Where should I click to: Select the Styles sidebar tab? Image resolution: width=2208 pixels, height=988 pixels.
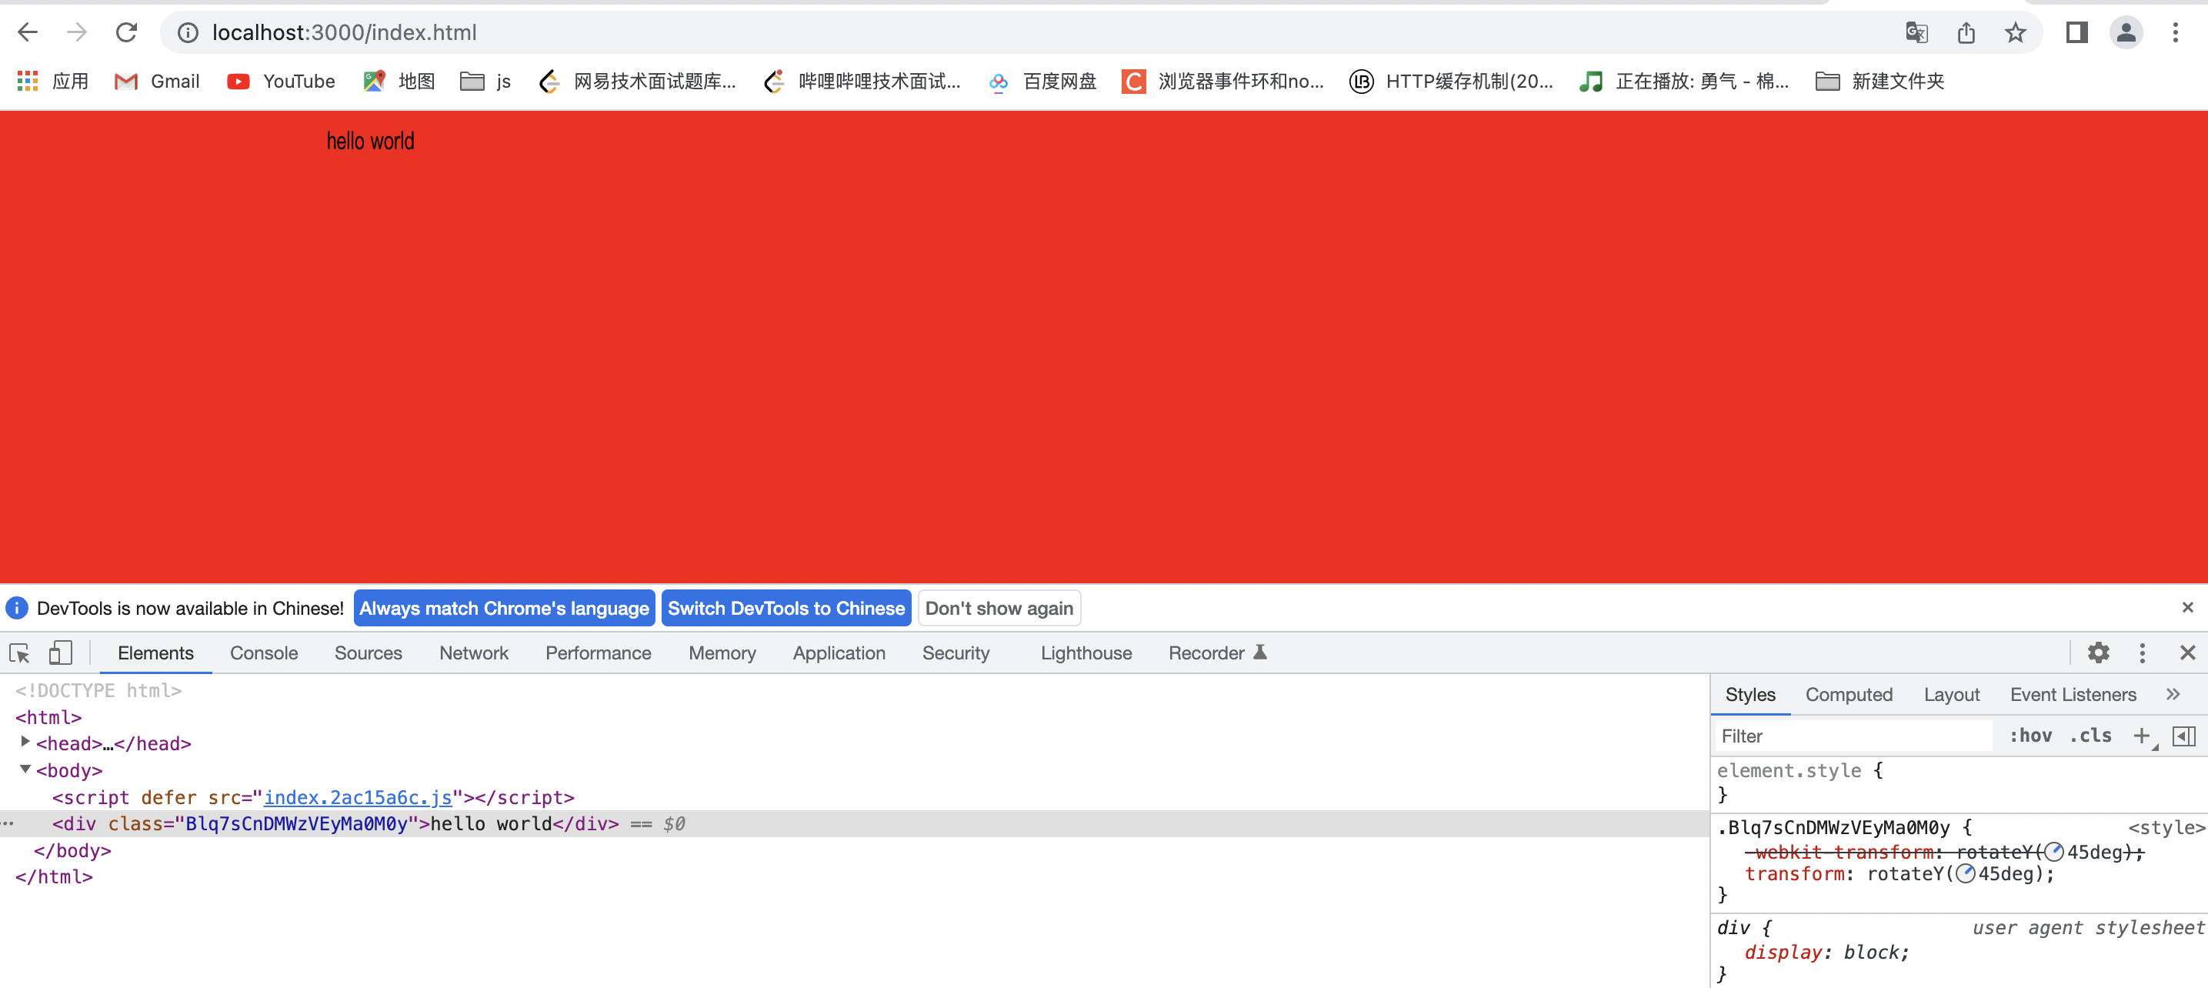coord(1749,695)
